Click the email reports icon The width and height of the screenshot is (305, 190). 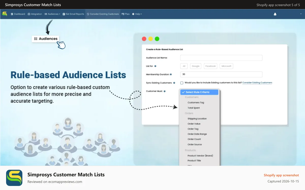pyautogui.click(x=64, y=14)
